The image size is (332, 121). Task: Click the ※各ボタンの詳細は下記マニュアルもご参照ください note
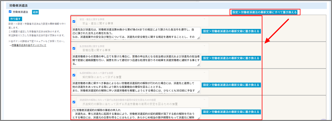[x=36, y=41]
